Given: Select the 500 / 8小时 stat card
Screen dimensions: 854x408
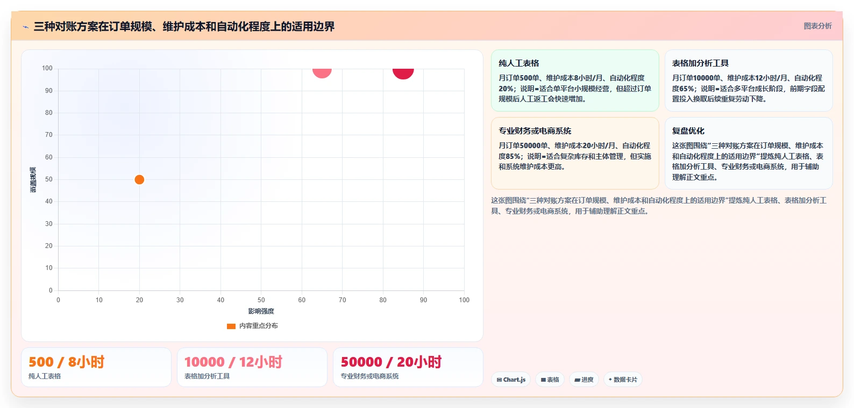Looking at the screenshot, I should tap(96, 367).
